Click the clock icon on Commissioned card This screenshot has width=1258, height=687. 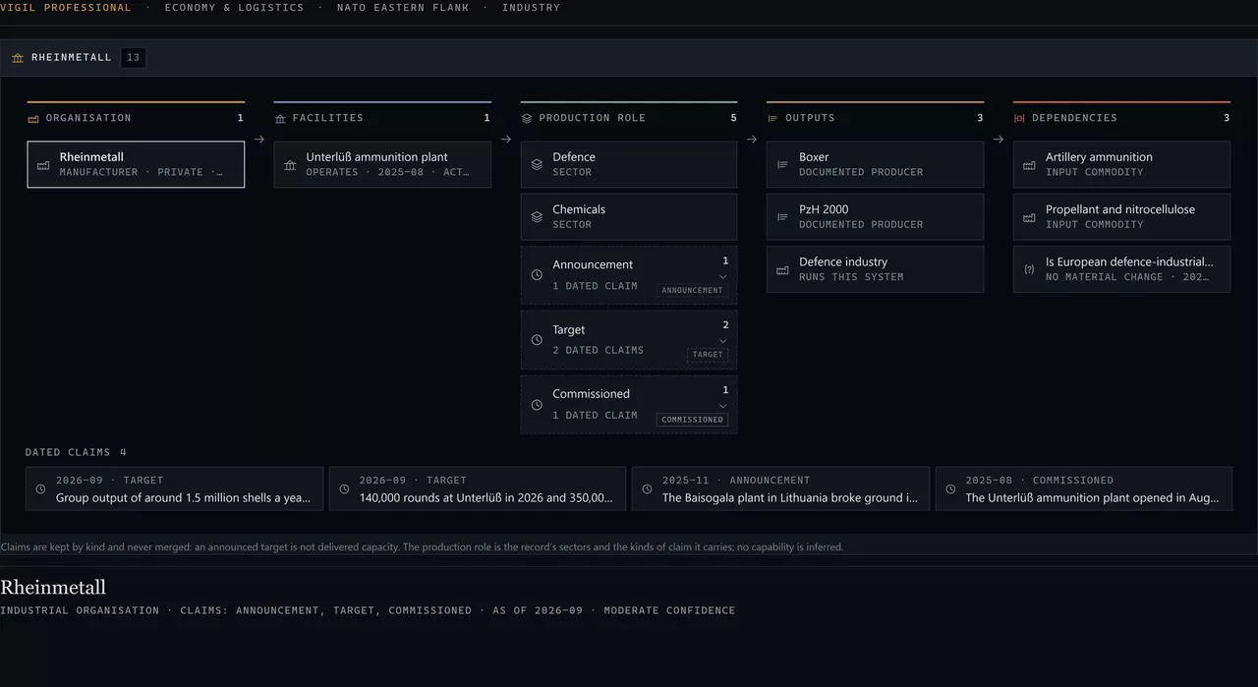(537, 405)
